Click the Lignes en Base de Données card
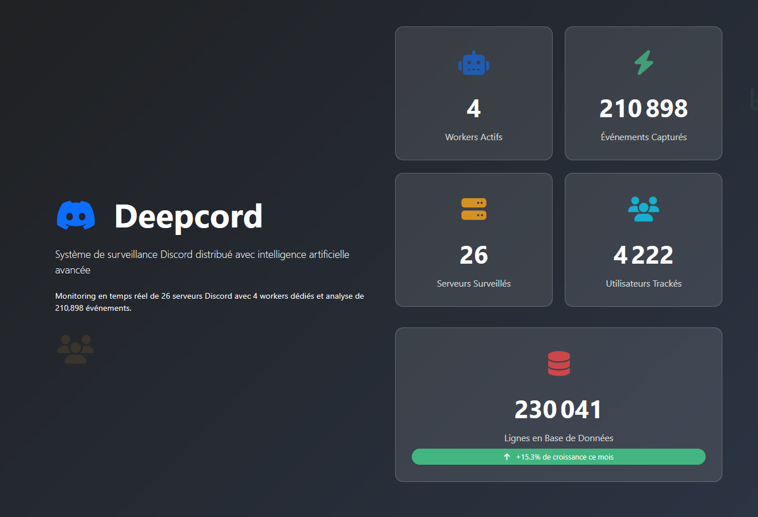This screenshot has width=758, height=517. (558, 404)
